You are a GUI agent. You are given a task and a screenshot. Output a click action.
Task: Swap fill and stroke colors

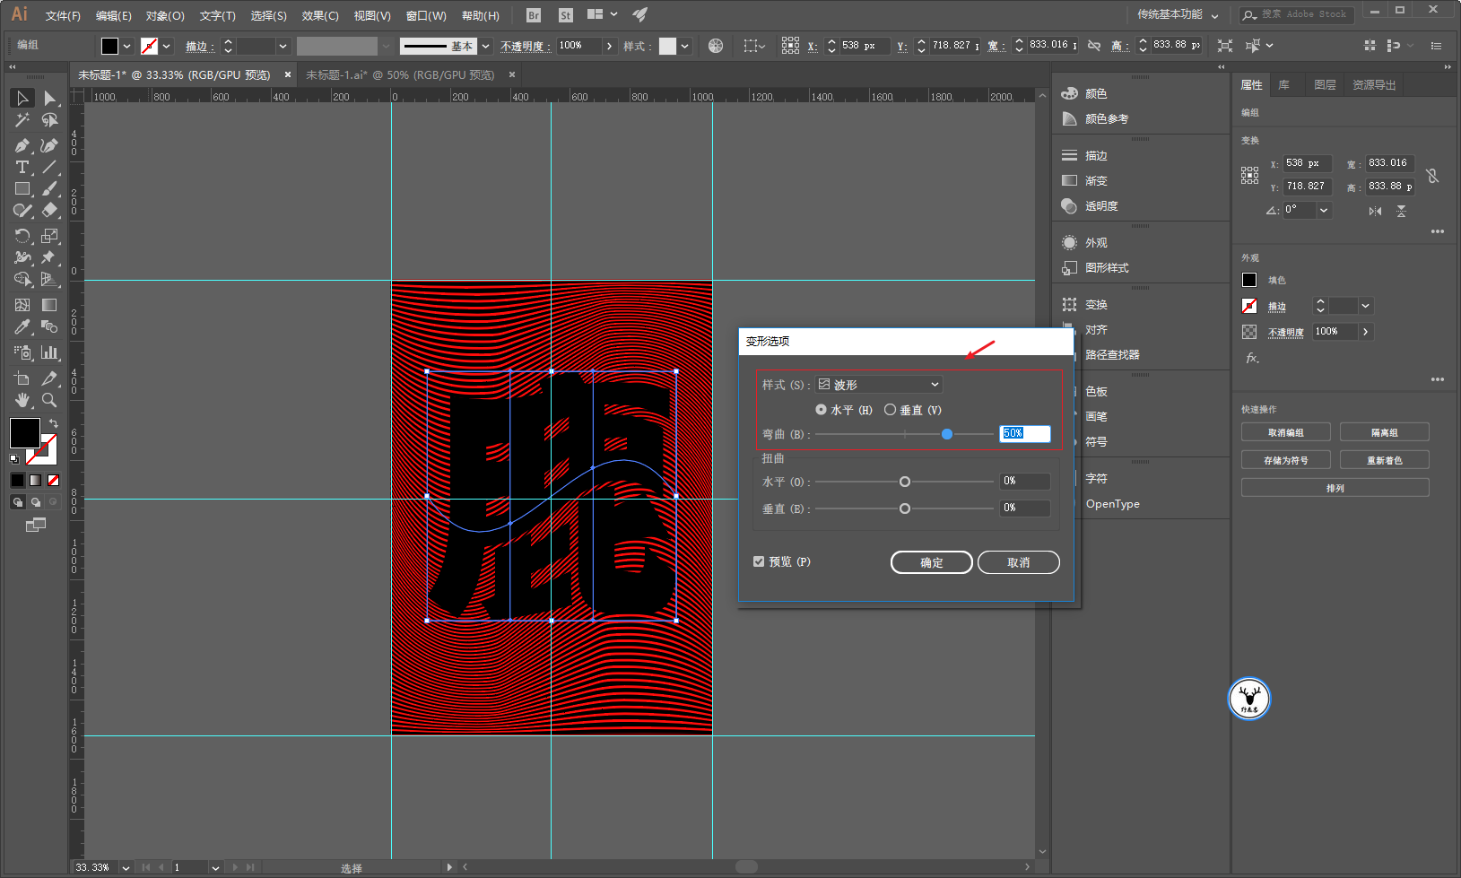(53, 423)
